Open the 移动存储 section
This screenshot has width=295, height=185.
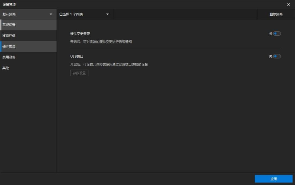tap(28, 35)
